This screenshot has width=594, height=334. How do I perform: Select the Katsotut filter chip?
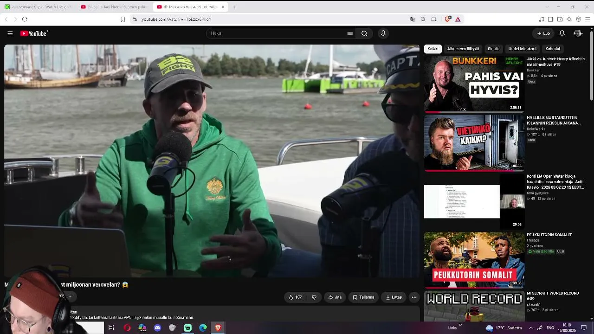tap(553, 49)
